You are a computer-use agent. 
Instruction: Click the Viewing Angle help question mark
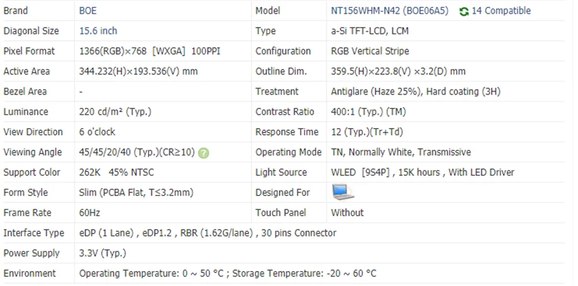pos(203,153)
